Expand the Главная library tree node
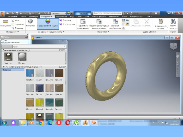Image resolution: width=183 pixels, height=137 pixels. point(2,70)
